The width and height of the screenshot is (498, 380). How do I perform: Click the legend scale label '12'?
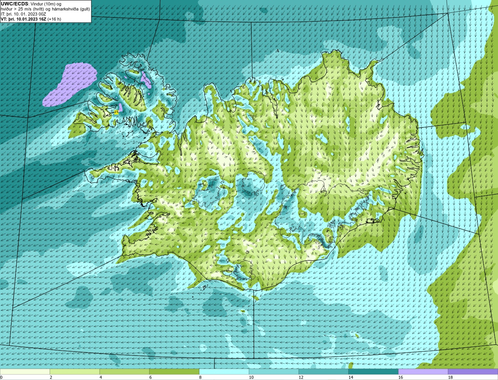[x=301, y=377]
